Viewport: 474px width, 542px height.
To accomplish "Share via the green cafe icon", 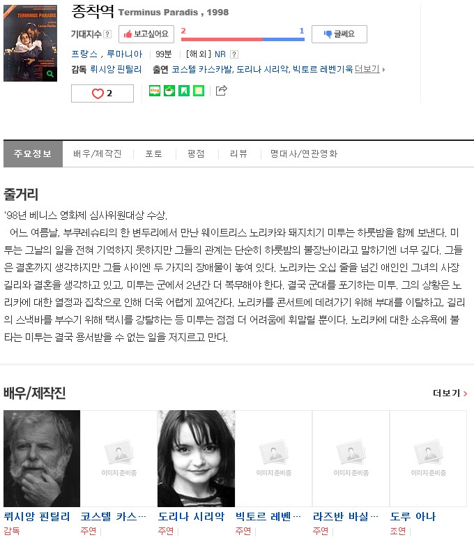I will [x=169, y=91].
